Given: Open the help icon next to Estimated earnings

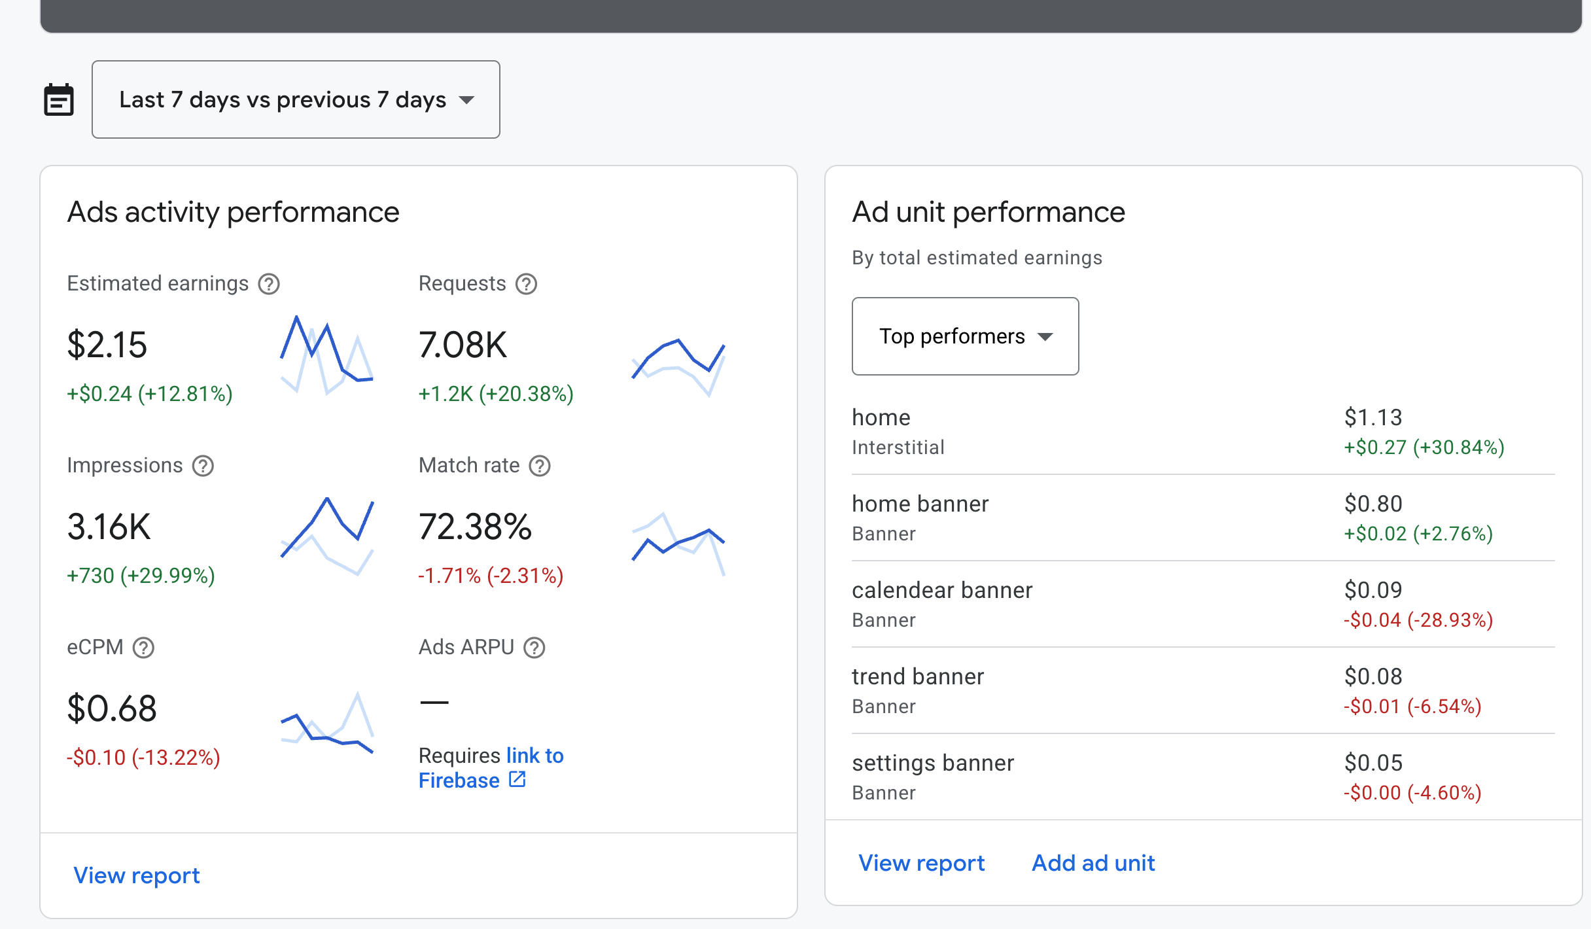Looking at the screenshot, I should [269, 284].
